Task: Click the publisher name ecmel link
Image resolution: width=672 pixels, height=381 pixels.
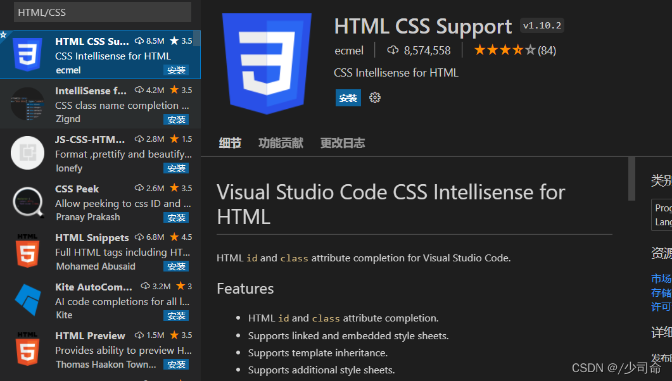Action: tap(349, 51)
